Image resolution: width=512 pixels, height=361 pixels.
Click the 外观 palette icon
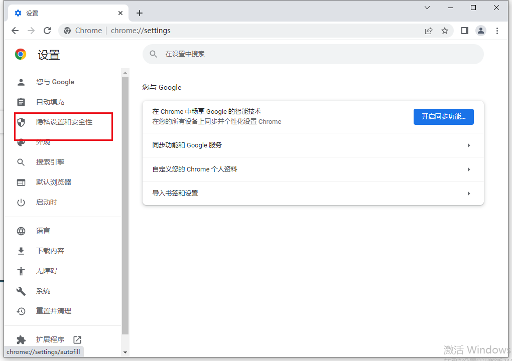pyautogui.click(x=21, y=142)
